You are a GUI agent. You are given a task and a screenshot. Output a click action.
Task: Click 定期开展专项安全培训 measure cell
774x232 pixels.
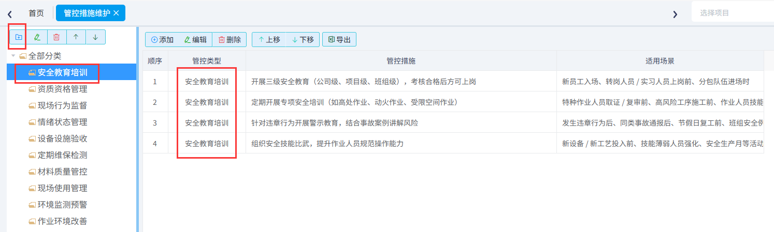pos(401,102)
